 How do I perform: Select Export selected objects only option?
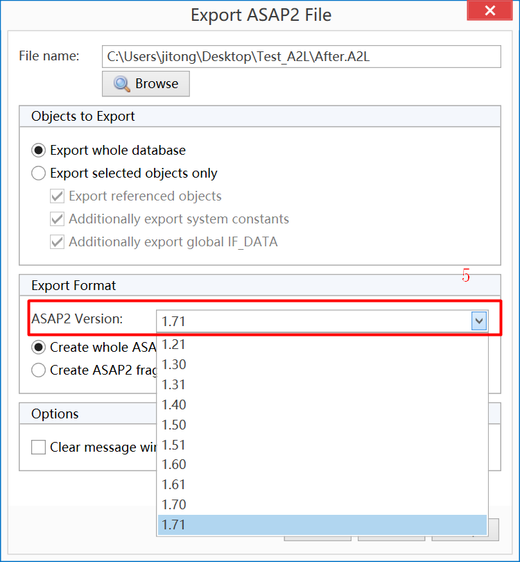click(38, 173)
